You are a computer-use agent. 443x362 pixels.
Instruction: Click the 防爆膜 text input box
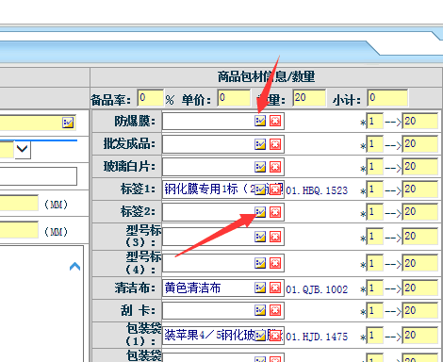[x=208, y=122]
